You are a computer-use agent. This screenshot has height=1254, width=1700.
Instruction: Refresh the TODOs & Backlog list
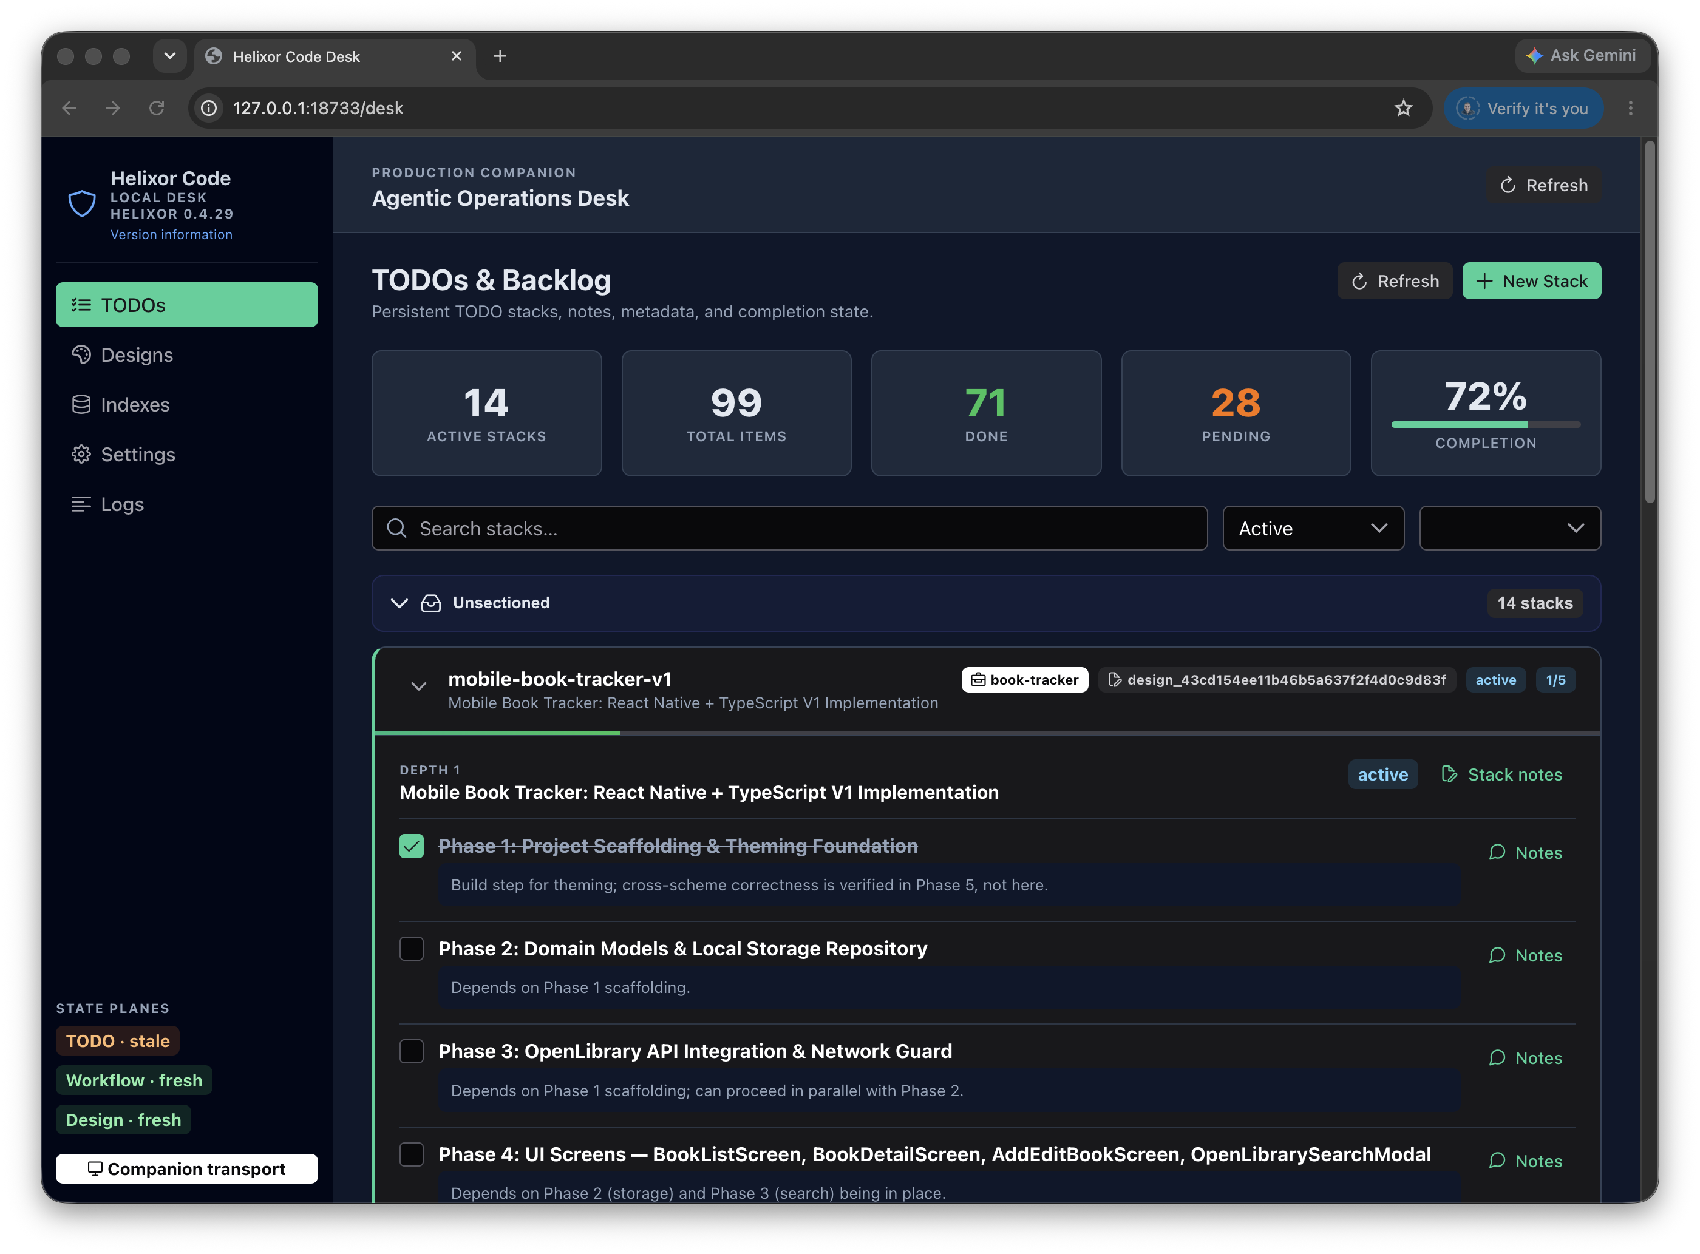pos(1395,281)
